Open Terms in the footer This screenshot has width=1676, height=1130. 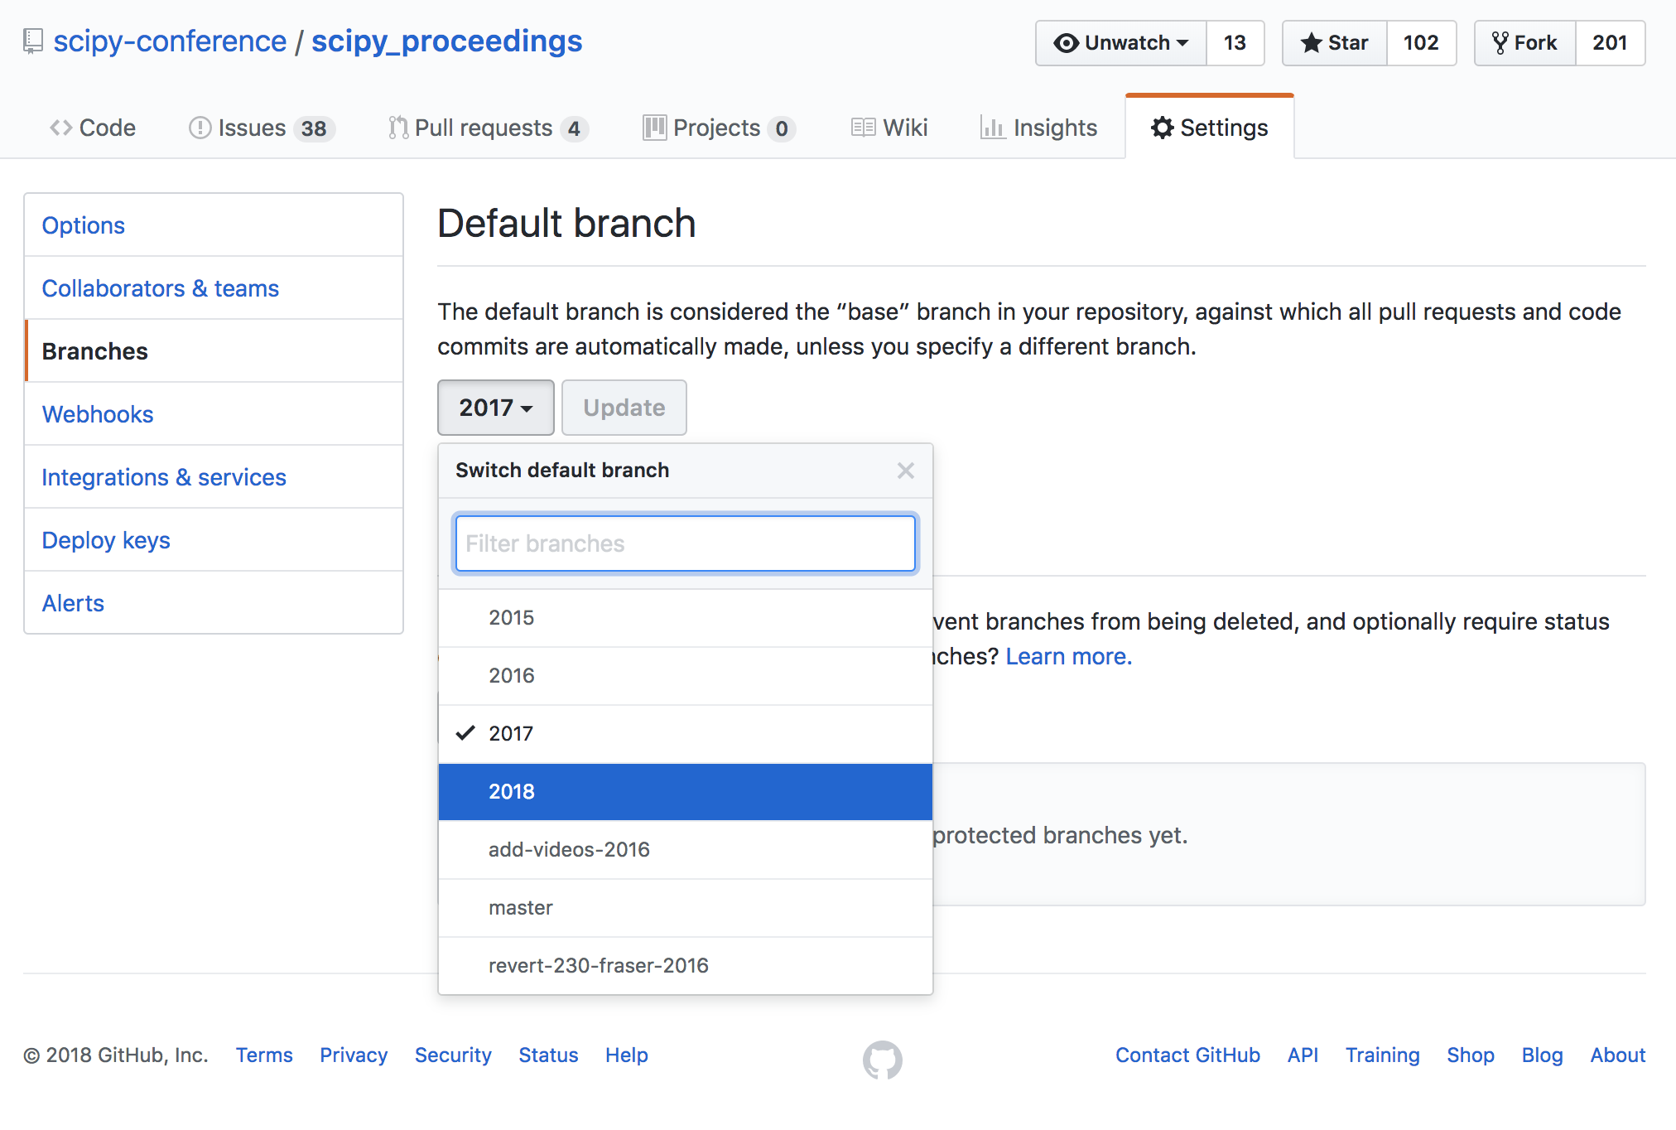point(264,1055)
